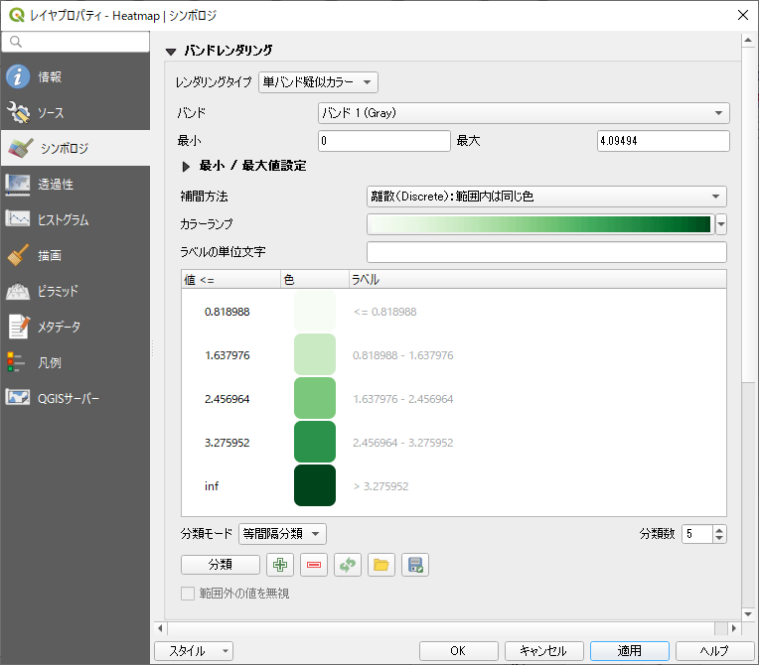The width and height of the screenshot is (759, 665).
Task: Click the 最大 value field 4.09494
Action: pos(664,141)
